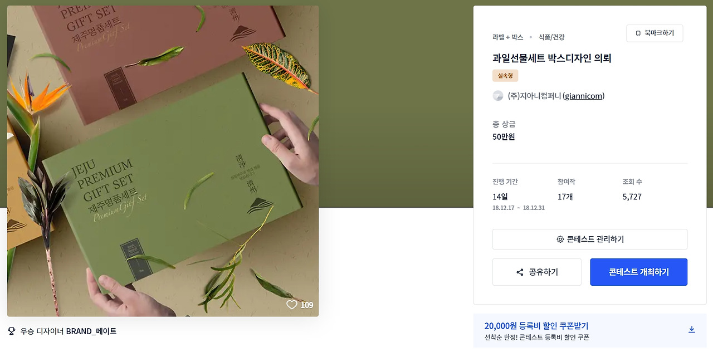This screenshot has height=352, width=713.
Task: Select the 라벨 + 박스 category
Action: 508,37
